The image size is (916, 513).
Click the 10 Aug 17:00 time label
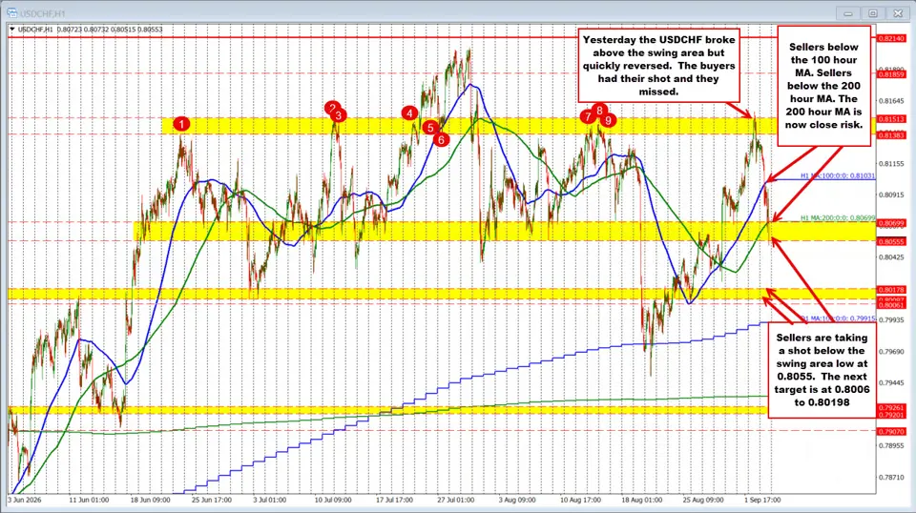[x=581, y=501]
